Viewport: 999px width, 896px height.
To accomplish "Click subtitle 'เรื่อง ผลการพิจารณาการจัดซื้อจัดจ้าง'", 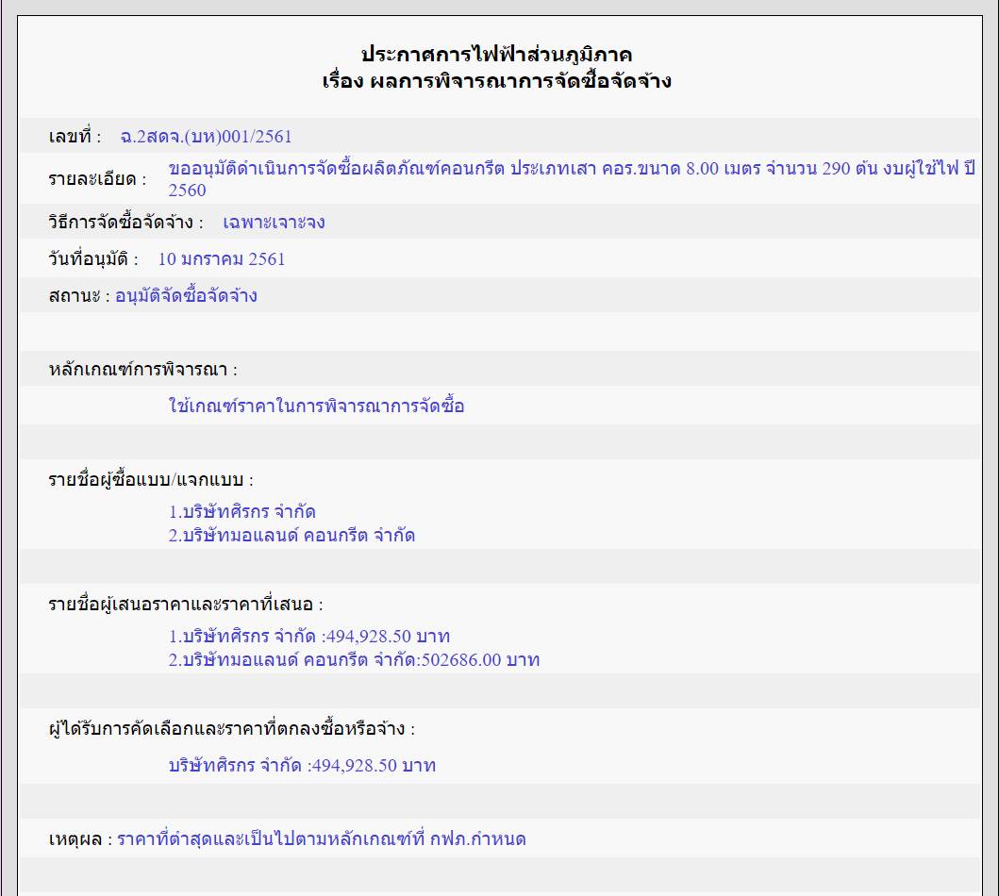I will [496, 81].
